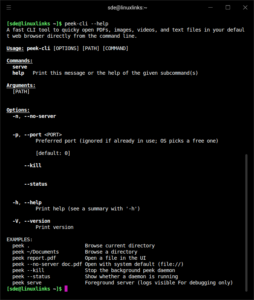Select the Commands section header
This screenshot has height=300, width=254.
pos(19,60)
